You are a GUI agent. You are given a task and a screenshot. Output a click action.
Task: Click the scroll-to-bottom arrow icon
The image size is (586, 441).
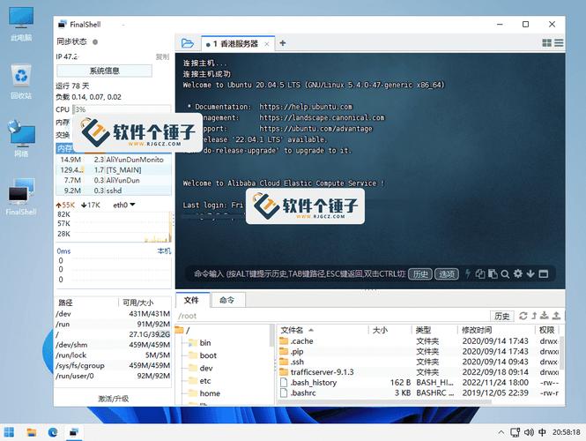[530, 273]
